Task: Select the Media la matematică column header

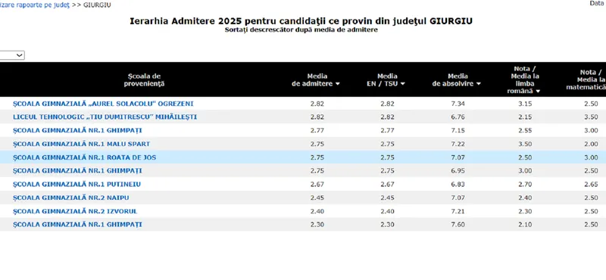Action: point(586,80)
